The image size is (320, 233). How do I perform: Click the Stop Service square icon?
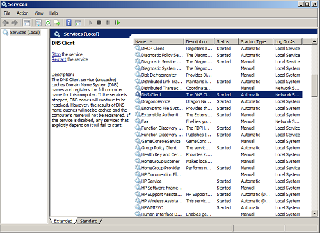(x=99, y=22)
